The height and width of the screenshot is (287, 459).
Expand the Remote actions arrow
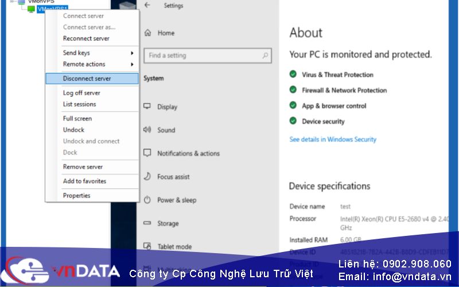pyautogui.click(x=132, y=64)
